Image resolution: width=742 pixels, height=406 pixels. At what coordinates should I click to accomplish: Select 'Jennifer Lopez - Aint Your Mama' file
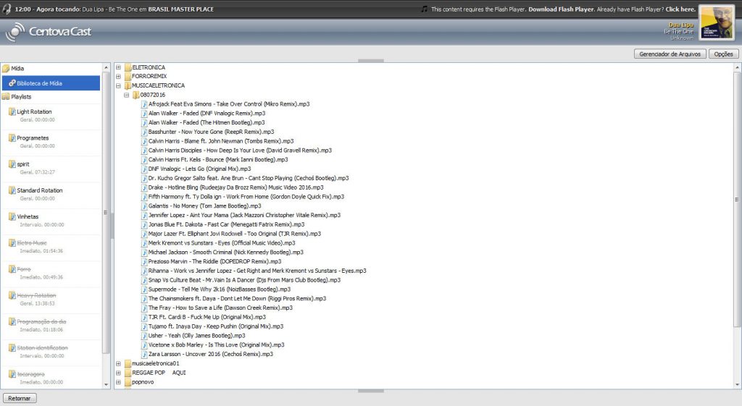point(244,215)
